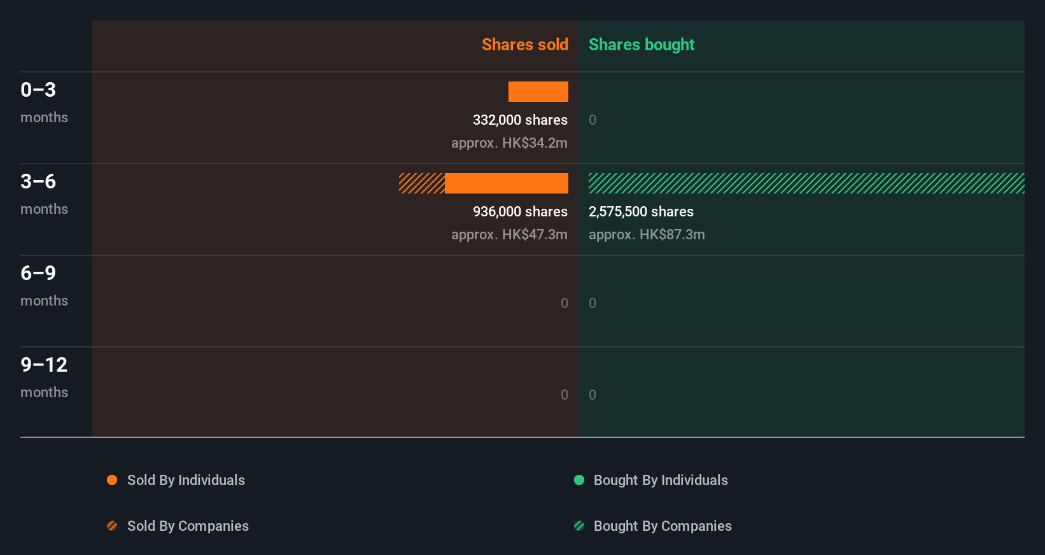Toggle the Bought By Individuals legend label

[x=661, y=480]
